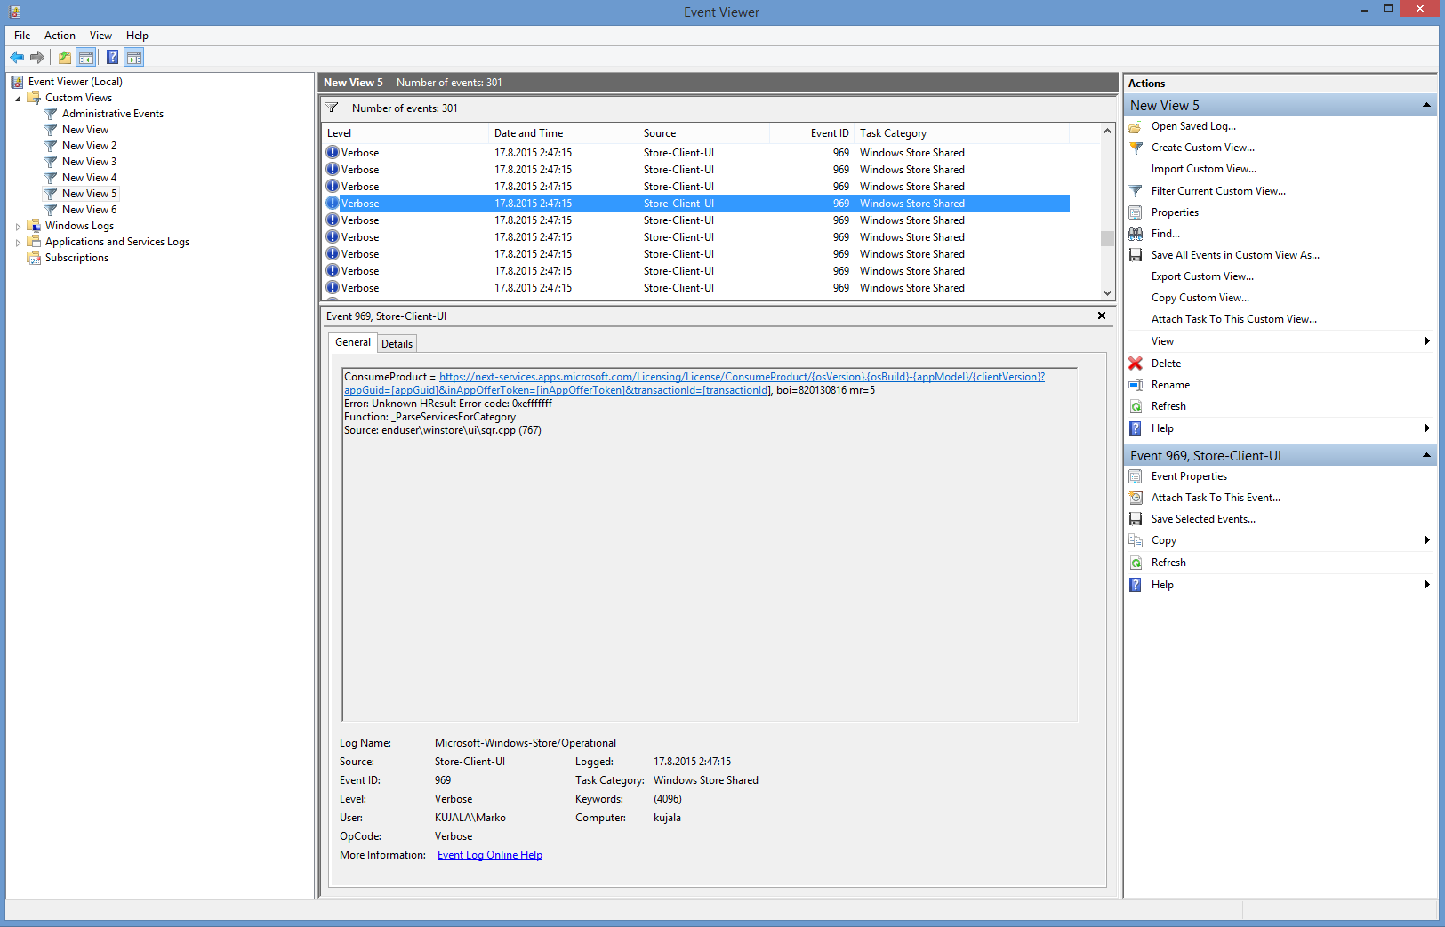Viewport: 1445px width, 927px height.
Task: Click the red Delete X icon
Action: coord(1136,364)
